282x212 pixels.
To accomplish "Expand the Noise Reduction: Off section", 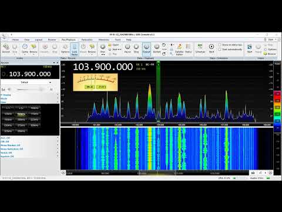I will click(29, 149).
